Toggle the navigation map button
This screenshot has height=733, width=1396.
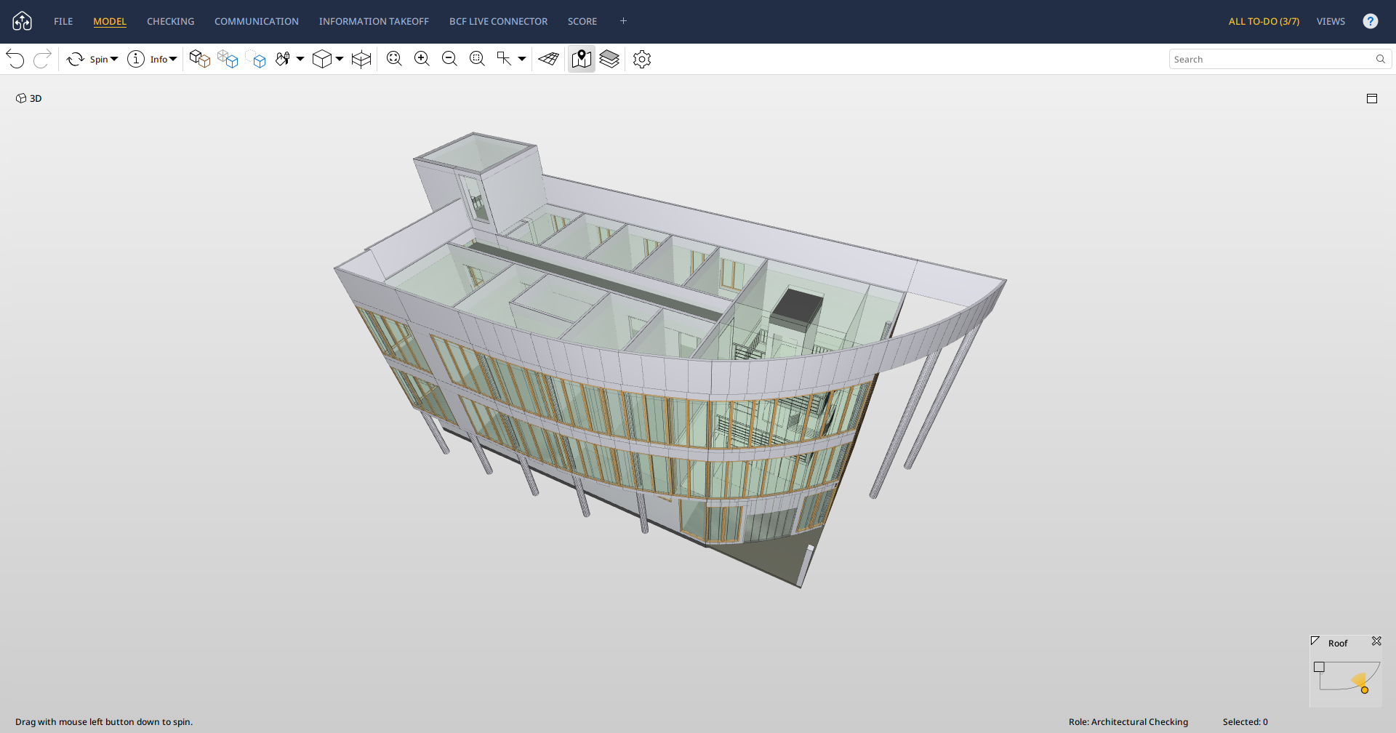tap(581, 59)
